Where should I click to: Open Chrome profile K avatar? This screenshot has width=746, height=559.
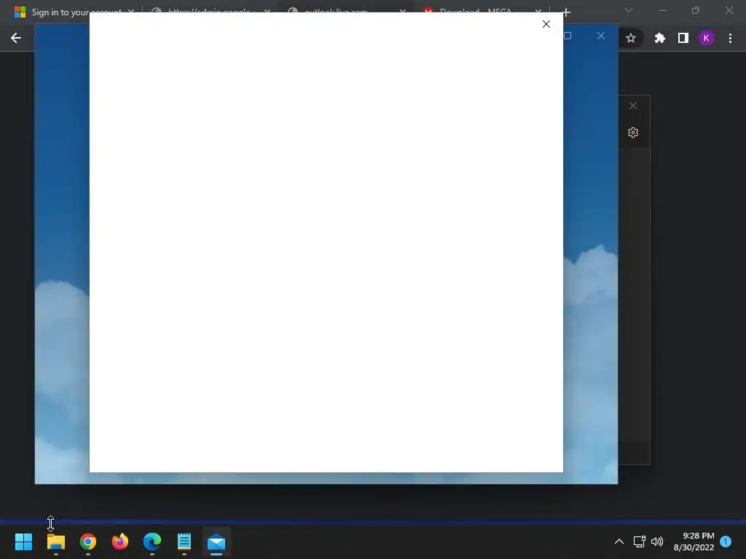tap(706, 38)
